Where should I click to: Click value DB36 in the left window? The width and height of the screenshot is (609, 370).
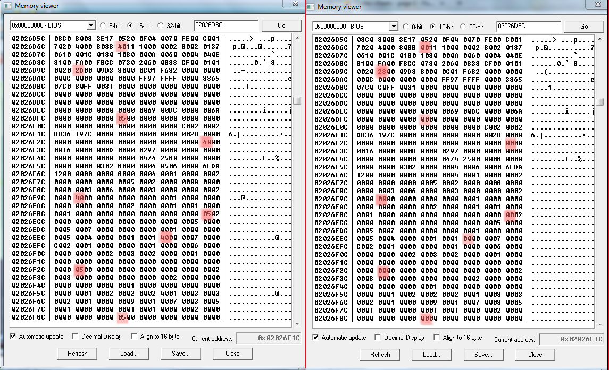63,134
